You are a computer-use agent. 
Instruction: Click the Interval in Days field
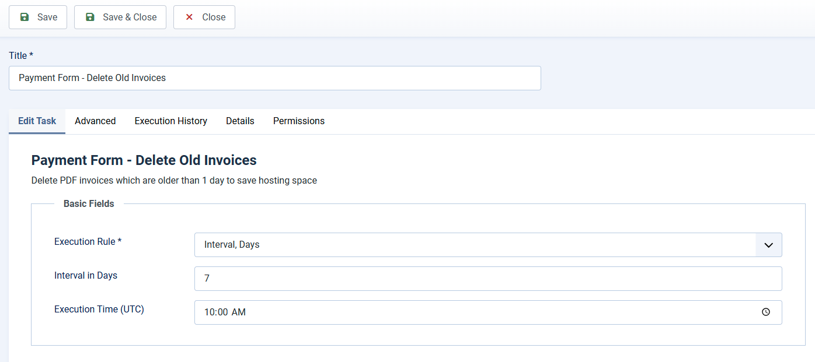[488, 279]
